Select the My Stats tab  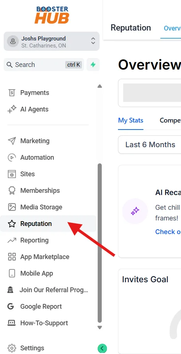(x=130, y=121)
